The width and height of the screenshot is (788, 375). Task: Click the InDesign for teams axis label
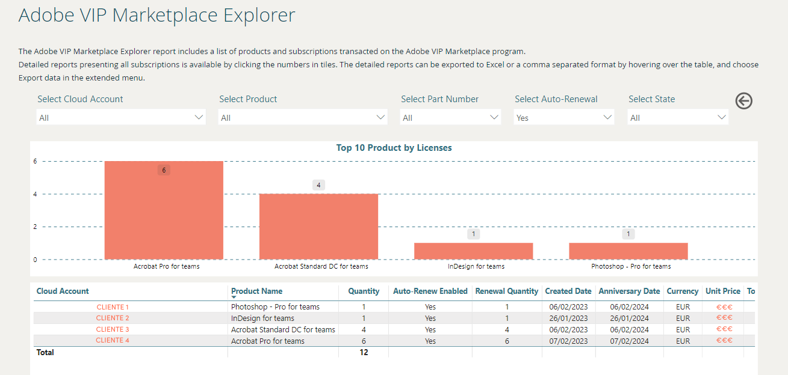coord(476,266)
